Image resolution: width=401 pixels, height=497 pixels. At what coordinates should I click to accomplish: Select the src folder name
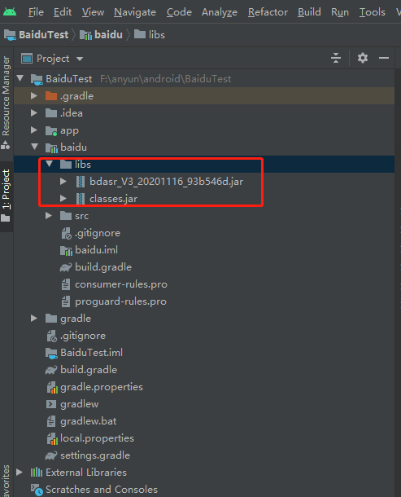(81, 216)
